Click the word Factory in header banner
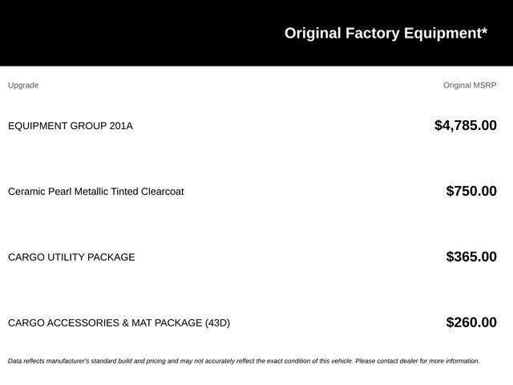Screen dimensions: 513x385 (372, 34)
